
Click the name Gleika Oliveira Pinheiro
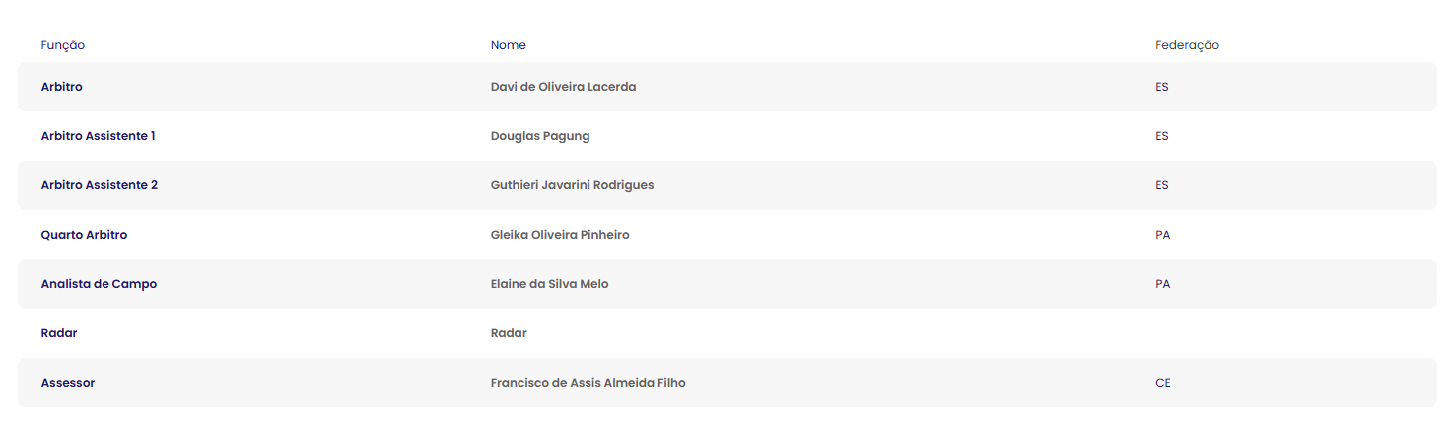[560, 235]
